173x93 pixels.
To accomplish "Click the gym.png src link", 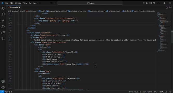I will [66, 21].
